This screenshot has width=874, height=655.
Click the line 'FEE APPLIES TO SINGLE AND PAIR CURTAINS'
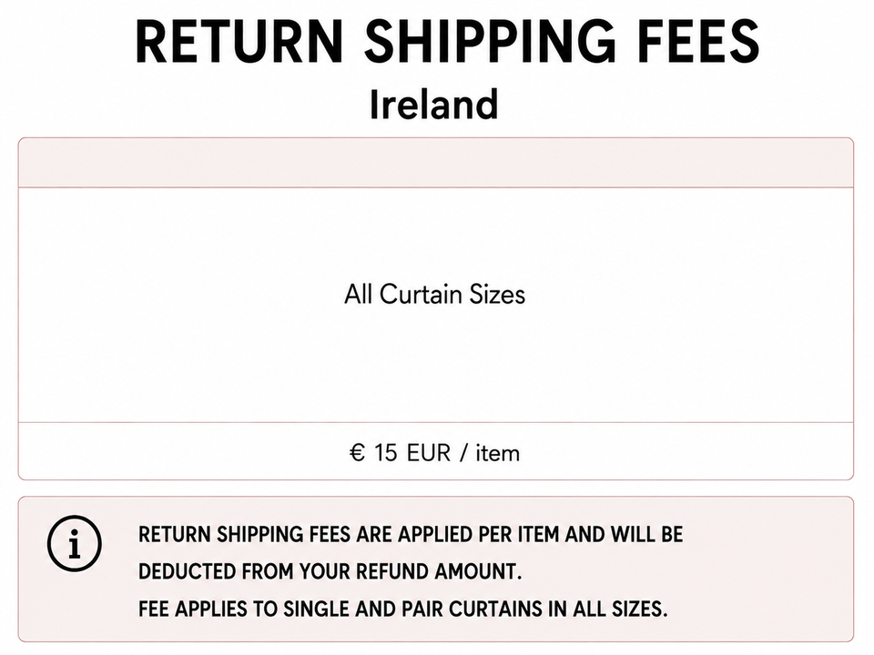(402, 609)
